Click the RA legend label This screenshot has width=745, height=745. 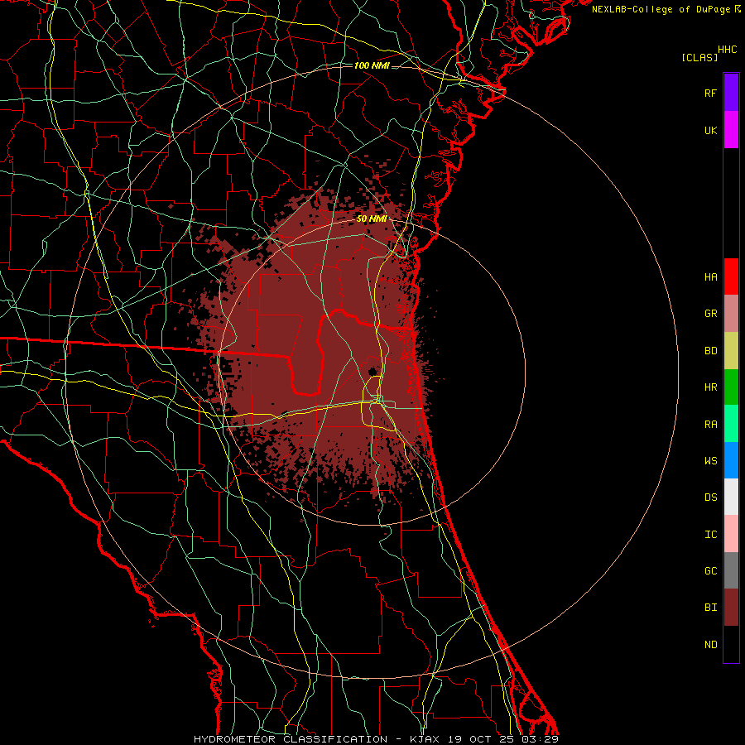coord(710,425)
